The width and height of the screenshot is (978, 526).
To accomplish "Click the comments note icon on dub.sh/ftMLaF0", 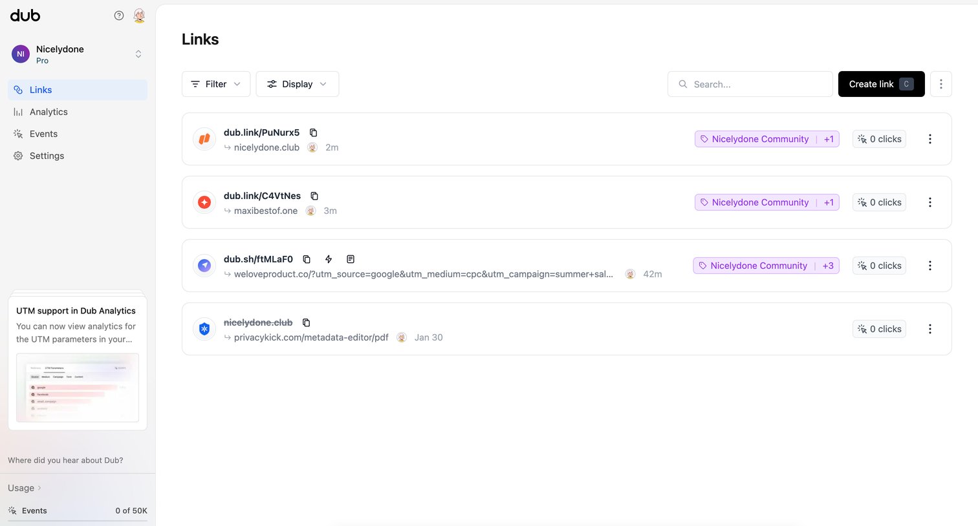I will coord(351,259).
